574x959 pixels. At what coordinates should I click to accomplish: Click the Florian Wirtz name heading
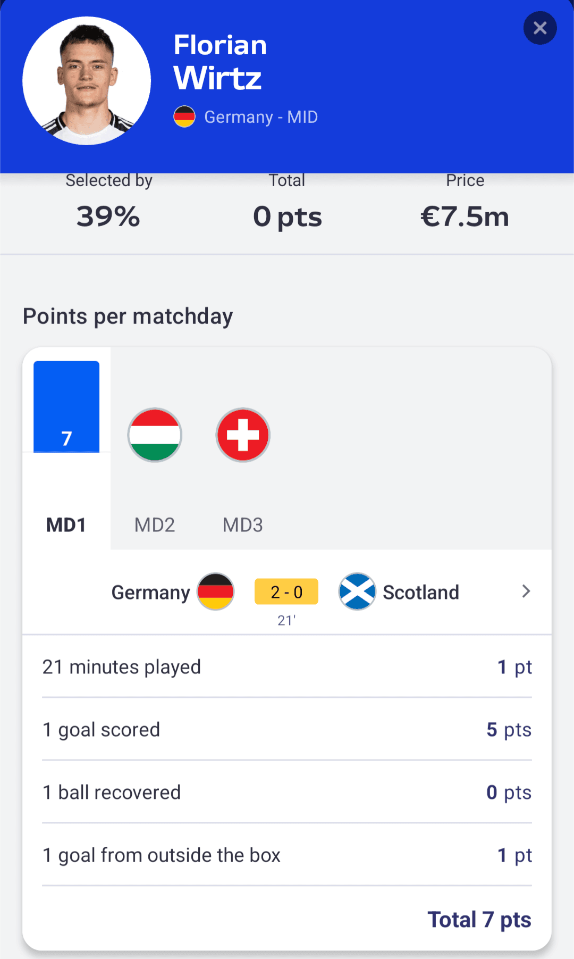tap(220, 62)
